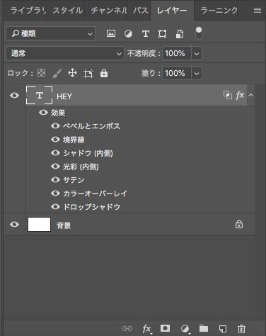Filter for adjustment layers icon

[x=128, y=34]
